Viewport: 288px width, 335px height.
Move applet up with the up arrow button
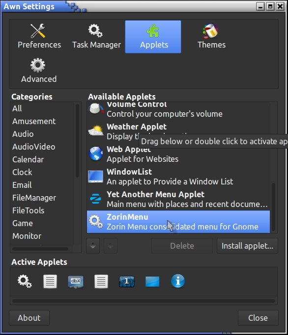(111, 246)
